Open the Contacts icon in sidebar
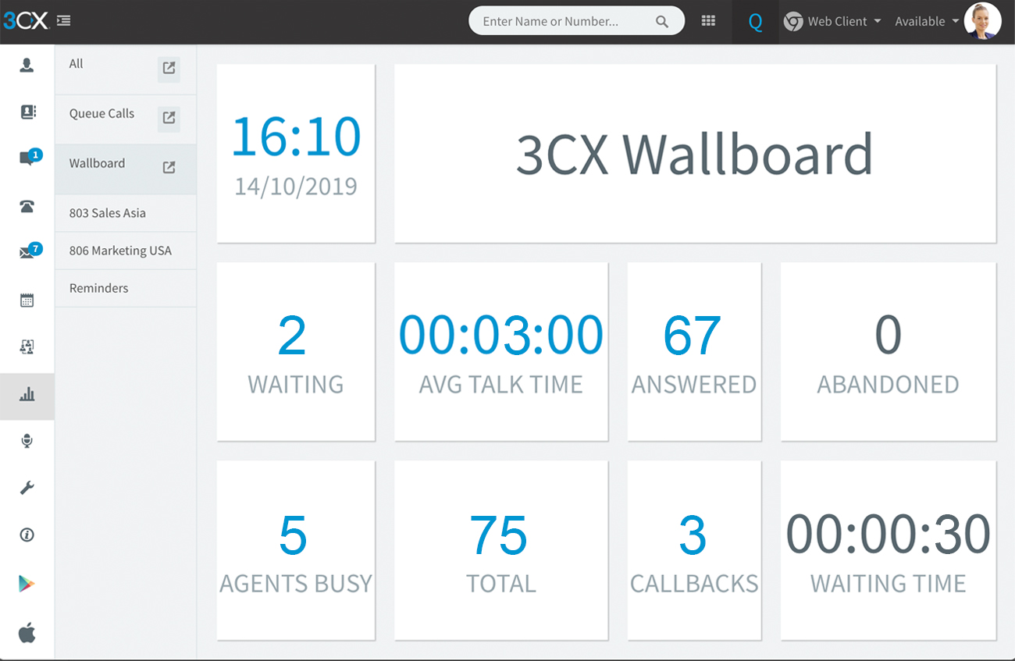The width and height of the screenshot is (1015, 661). 27,112
